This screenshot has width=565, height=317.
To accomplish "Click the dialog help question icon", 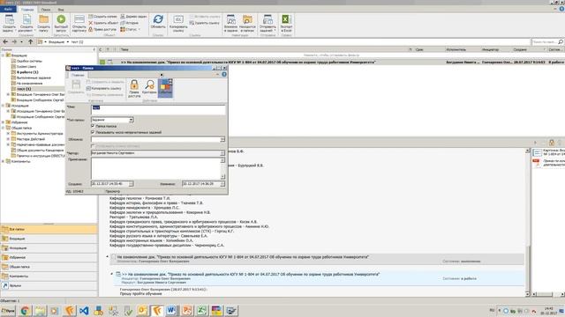I will [x=224, y=74].
